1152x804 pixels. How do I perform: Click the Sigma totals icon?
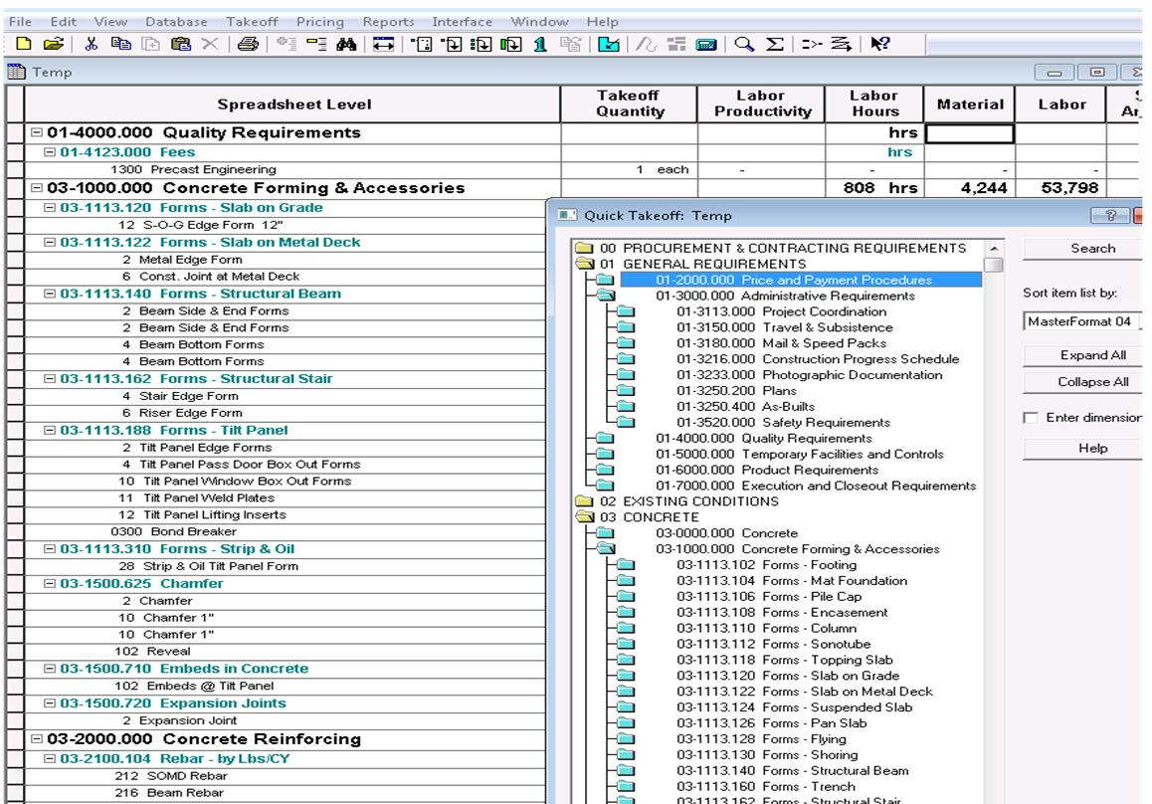tap(777, 41)
